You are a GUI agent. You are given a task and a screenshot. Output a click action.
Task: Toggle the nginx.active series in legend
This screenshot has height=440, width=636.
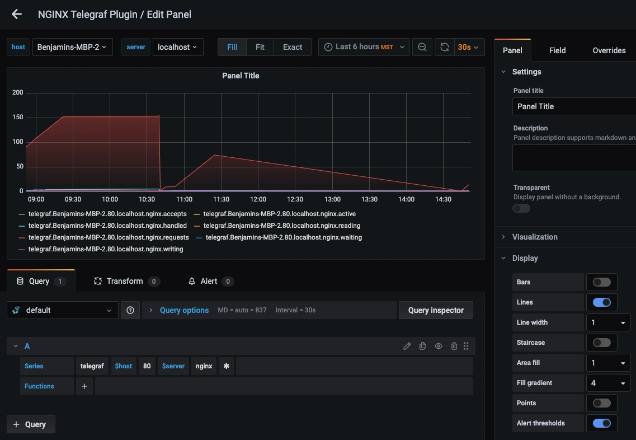tap(280, 214)
